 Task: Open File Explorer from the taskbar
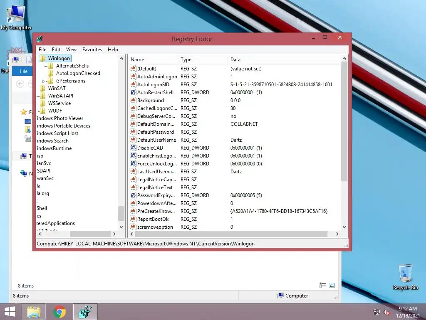[x=34, y=312]
